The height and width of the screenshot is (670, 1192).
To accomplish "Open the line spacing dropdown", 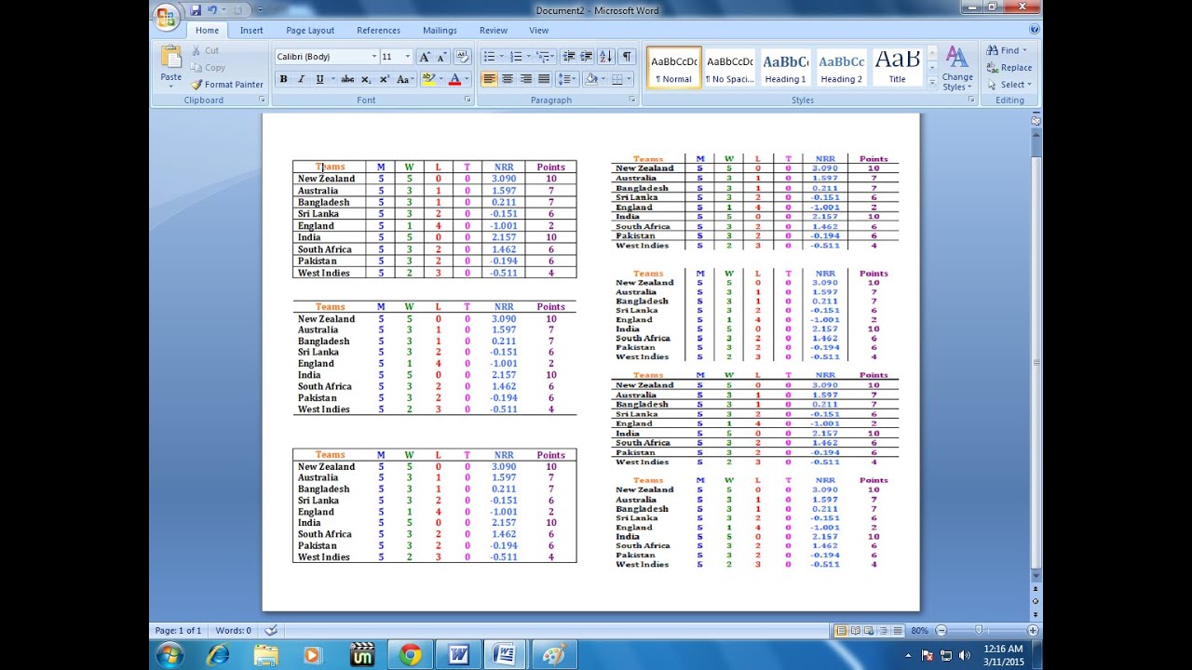I will click(x=567, y=79).
